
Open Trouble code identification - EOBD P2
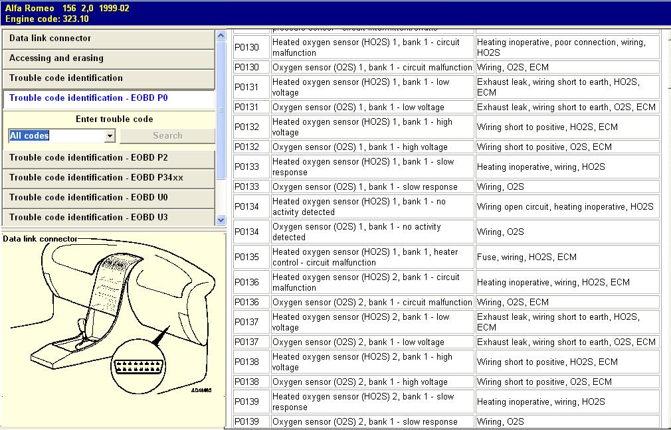pyautogui.click(x=108, y=158)
